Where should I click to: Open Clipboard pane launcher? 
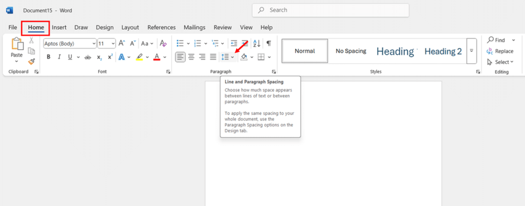click(36, 72)
